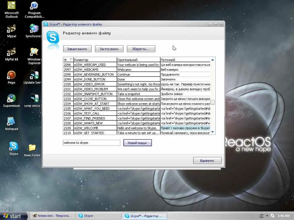Click the taskbar clock showing 2:46 AM
Viewport: 294px width, 220px height.
click(x=283, y=216)
